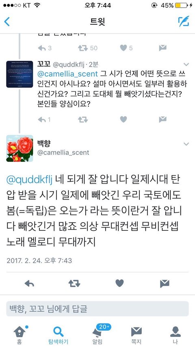
Task: Expand options chevron on 백향's tweet
Action: [x=186, y=144]
